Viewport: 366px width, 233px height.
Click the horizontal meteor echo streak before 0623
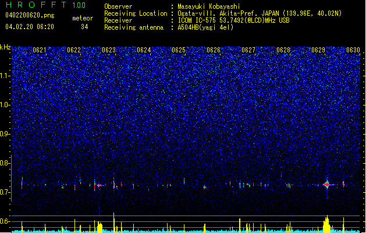click(101, 185)
